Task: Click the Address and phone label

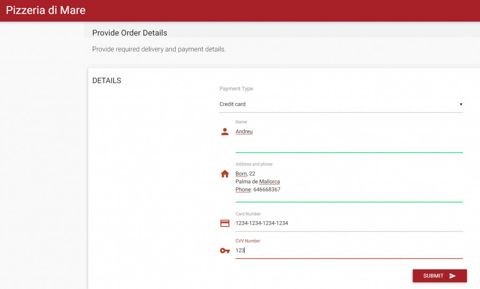Action: click(254, 164)
